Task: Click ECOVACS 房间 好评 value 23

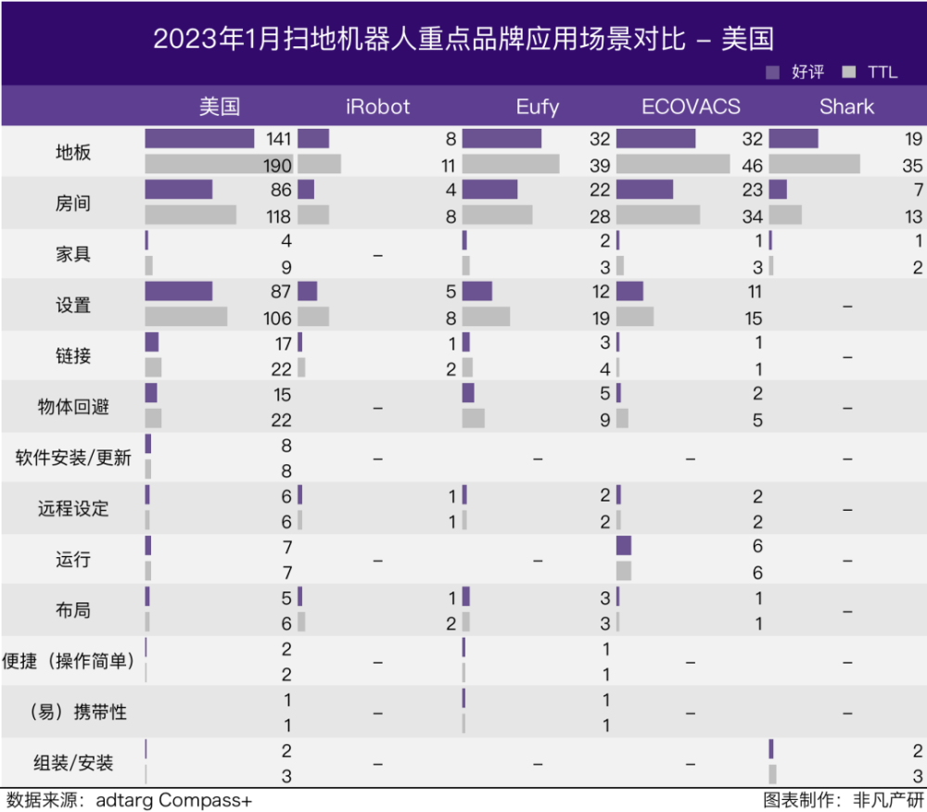Action: 752,190
